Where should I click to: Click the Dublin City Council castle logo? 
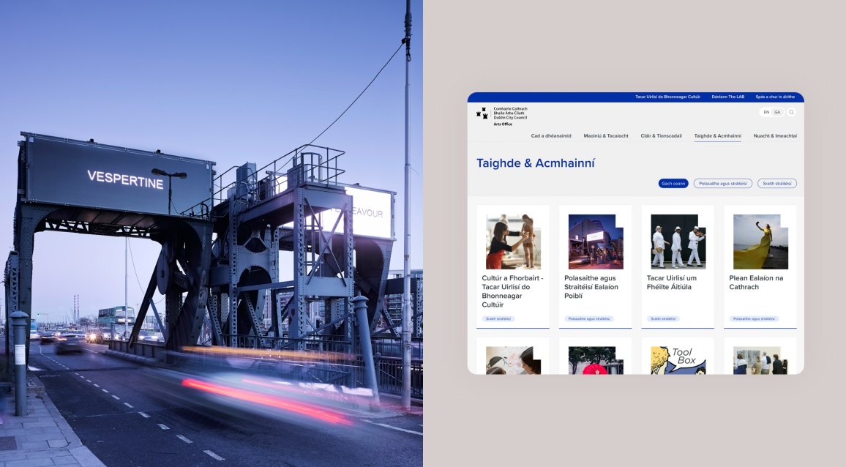click(482, 114)
